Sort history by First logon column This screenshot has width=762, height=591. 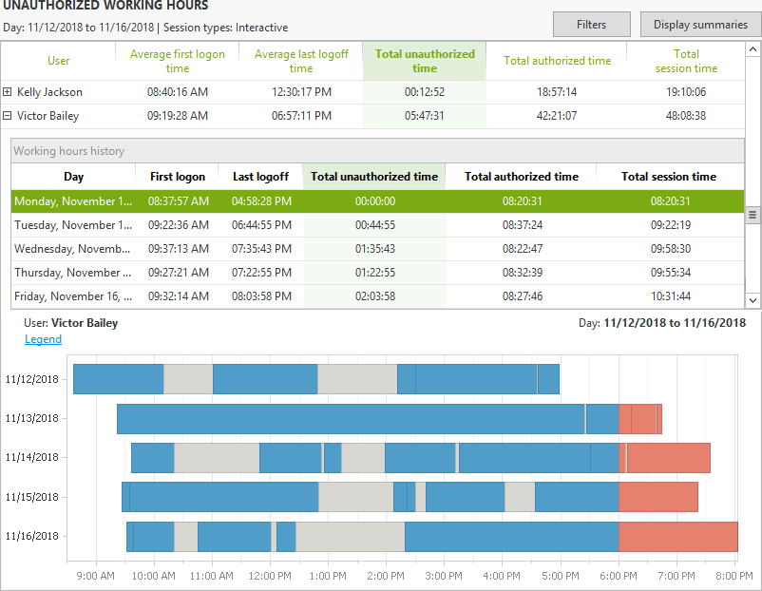[177, 177]
